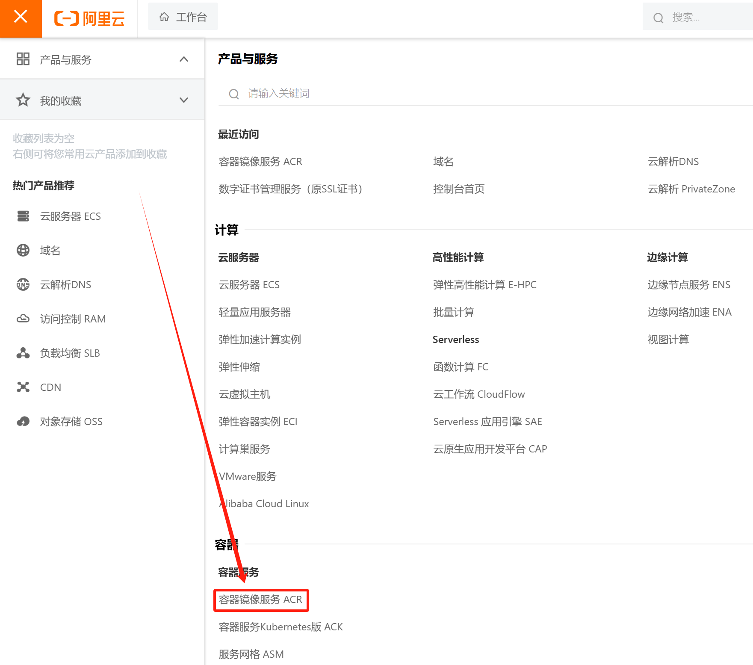Open 服务网格 ASM link

coord(251,654)
